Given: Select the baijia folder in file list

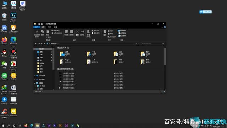Looking at the screenshot, I should [65, 62].
